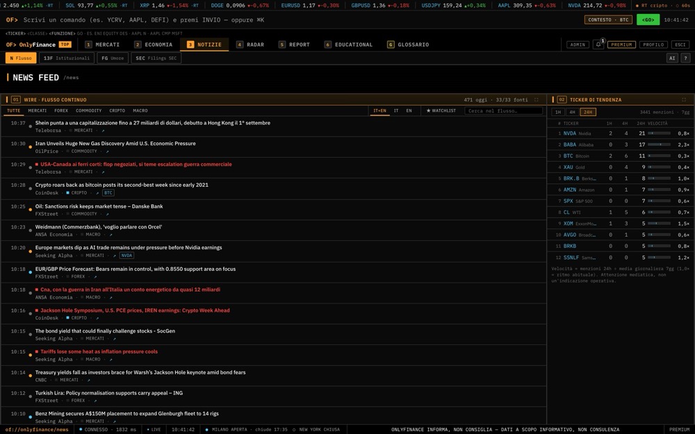Open external link arrow for Oil Sanctions risk article
Image resolution: width=695 pixels, height=434 pixels.
(x=107, y=214)
